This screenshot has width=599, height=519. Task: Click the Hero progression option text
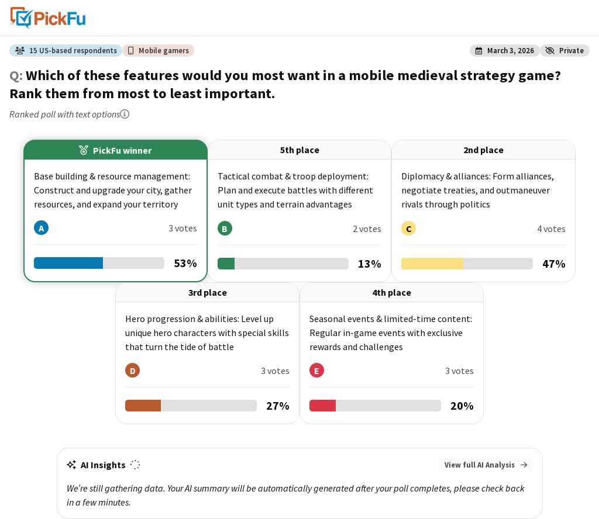(x=207, y=333)
